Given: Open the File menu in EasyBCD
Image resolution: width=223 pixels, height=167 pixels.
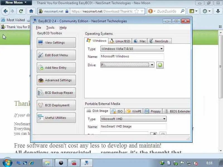Looking at the screenshot, I should [38, 28].
